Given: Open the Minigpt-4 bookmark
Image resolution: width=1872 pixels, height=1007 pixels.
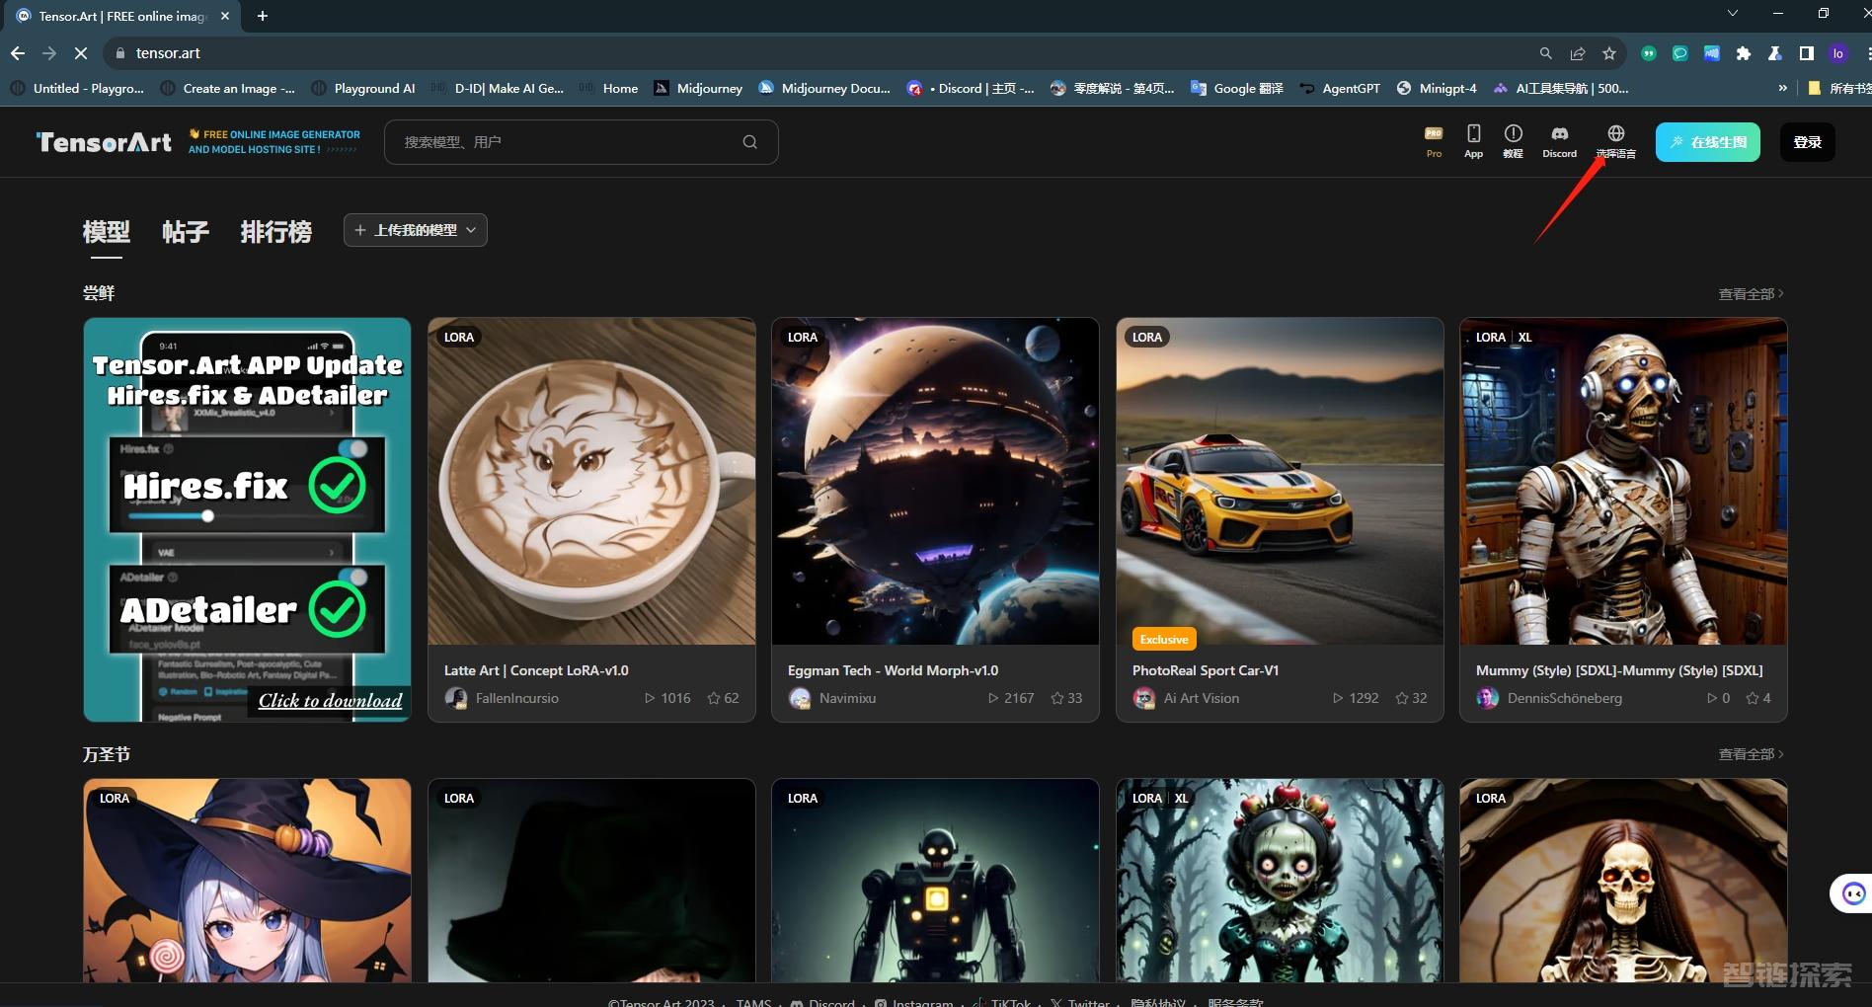Looking at the screenshot, I should pos(1437,88).
